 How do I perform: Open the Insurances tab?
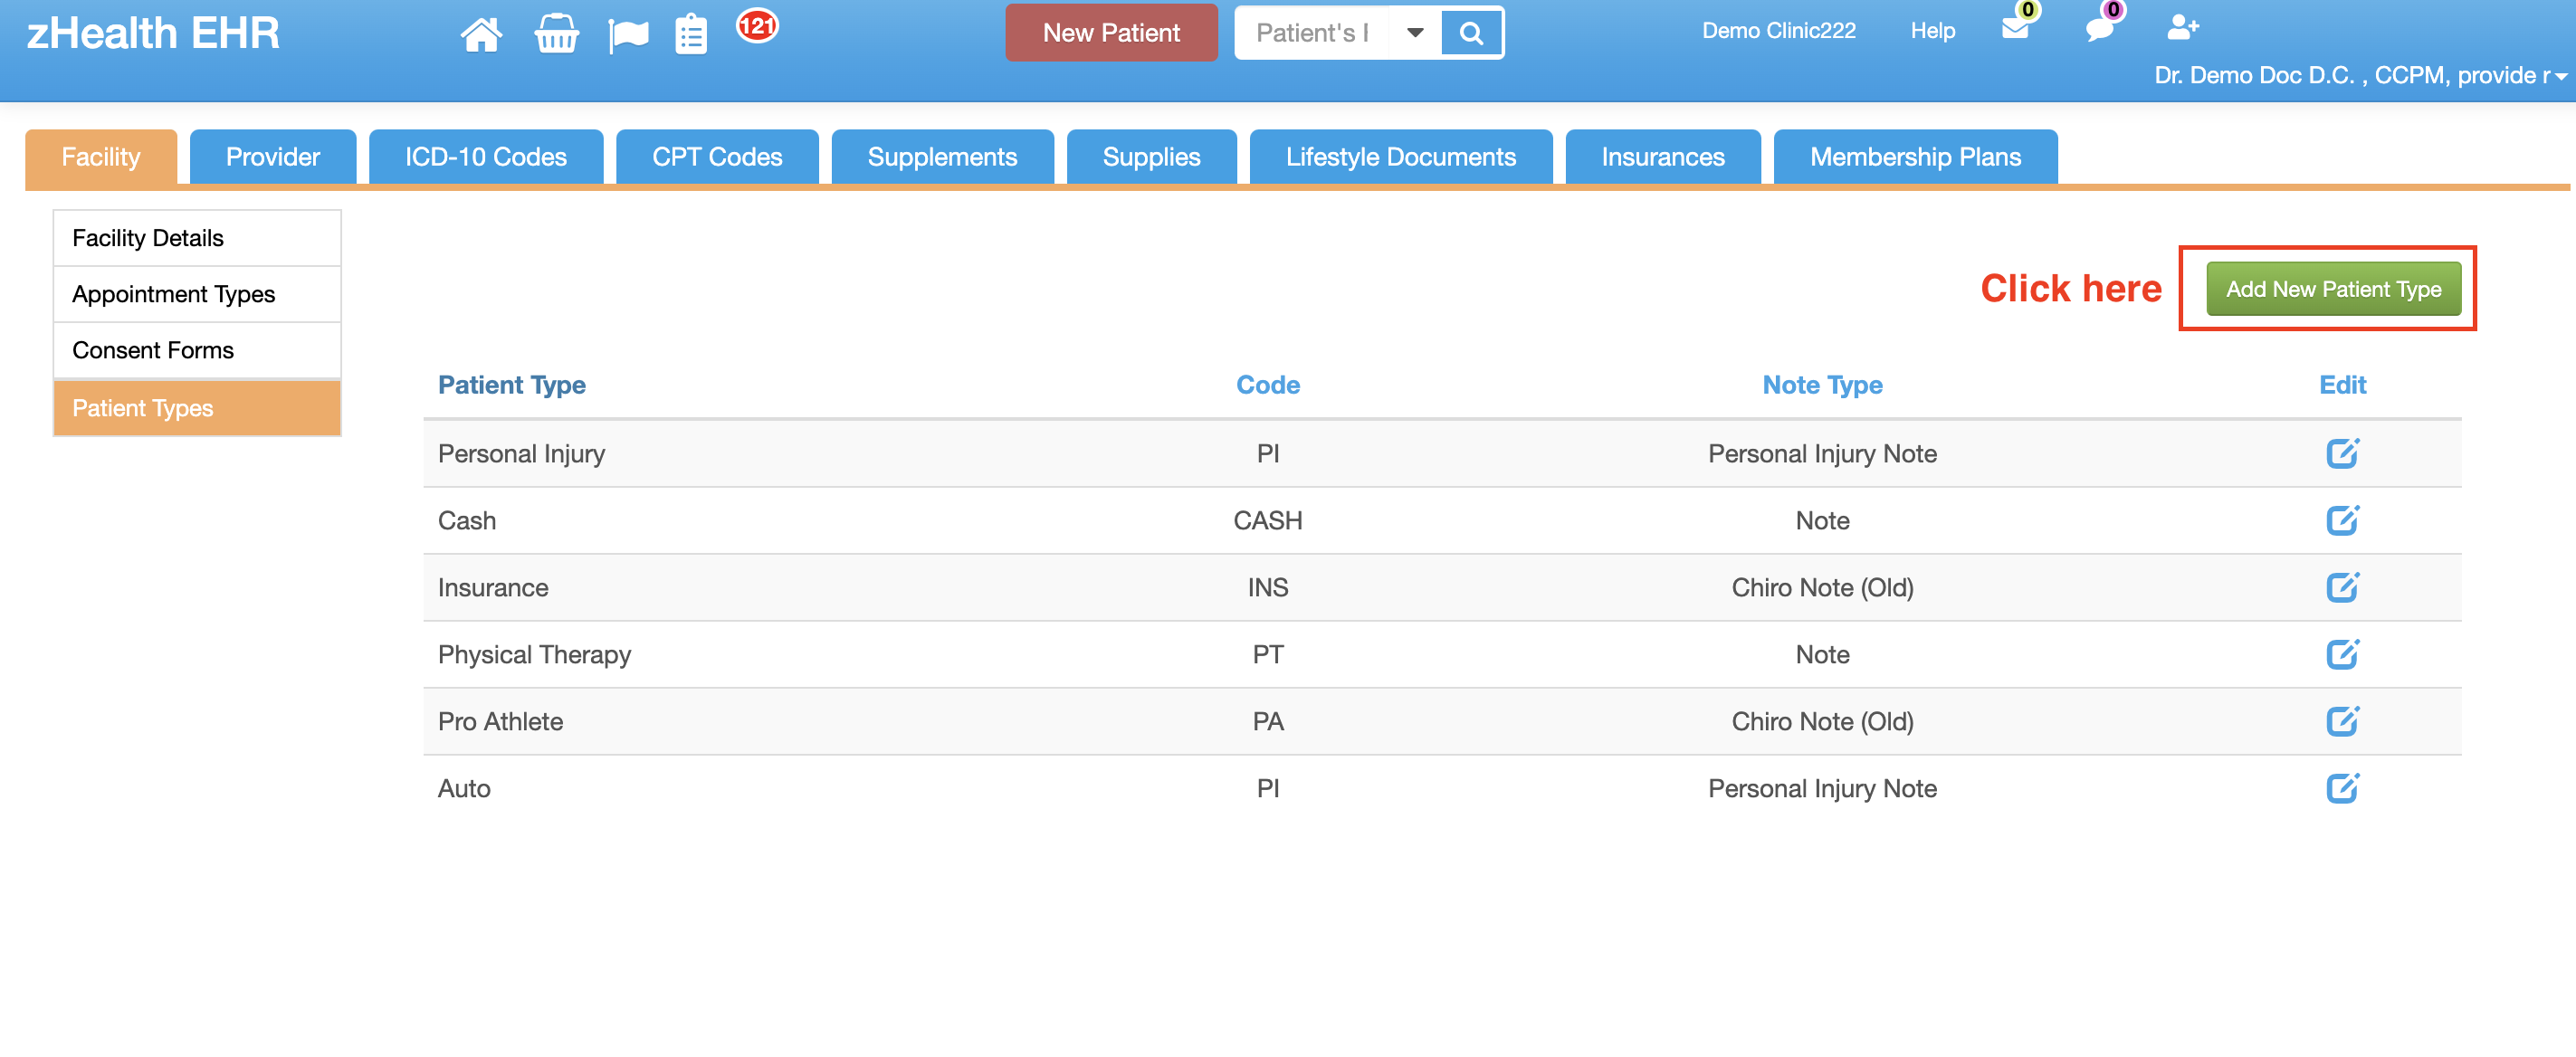(x=1663, y=157)
